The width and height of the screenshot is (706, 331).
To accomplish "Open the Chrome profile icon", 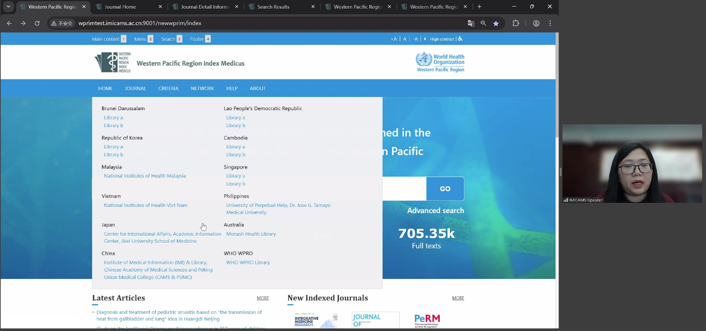I will (x=536, y=23).
